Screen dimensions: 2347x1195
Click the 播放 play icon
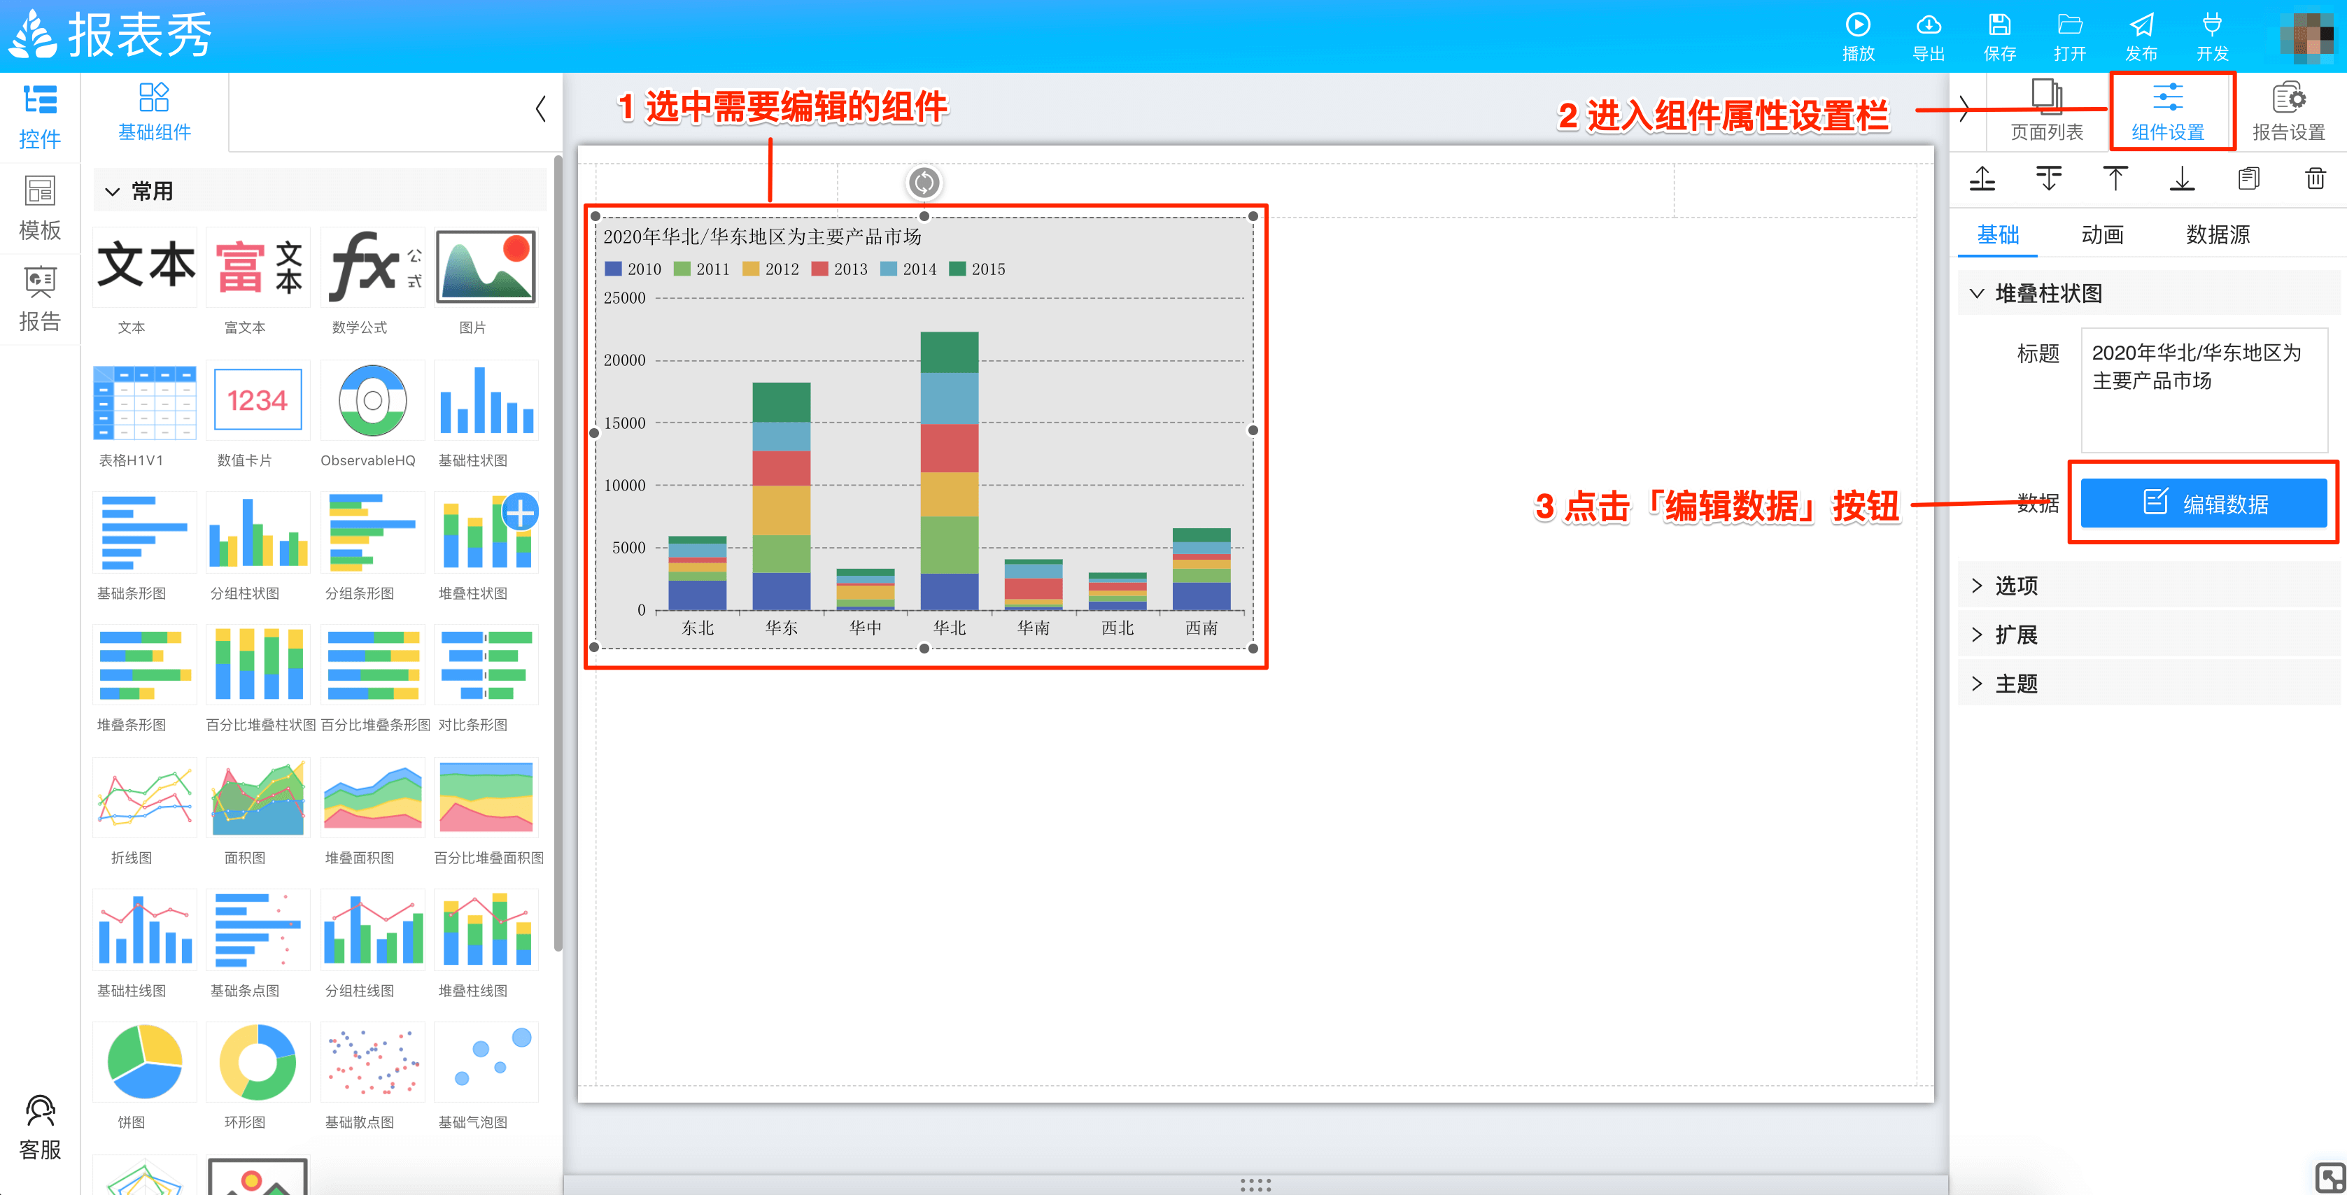pyautogui.click(x=1858, y=24)
